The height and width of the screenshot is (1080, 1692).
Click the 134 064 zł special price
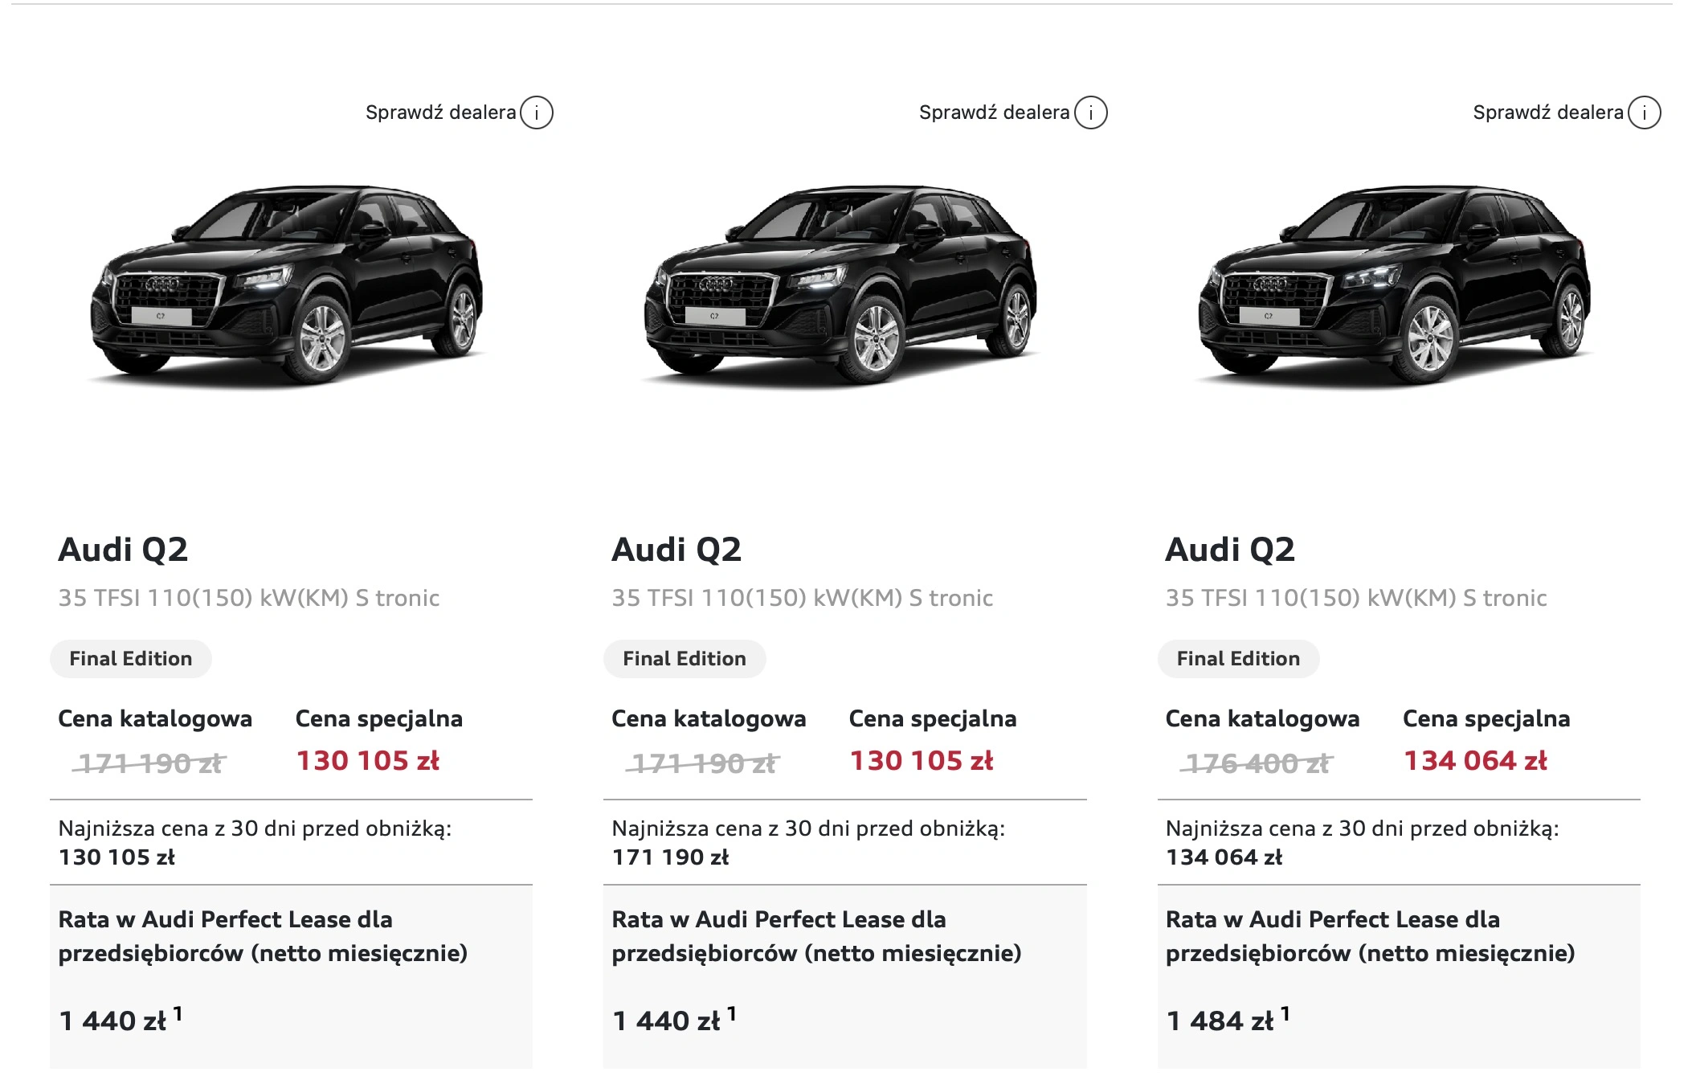coord(1475,761)
